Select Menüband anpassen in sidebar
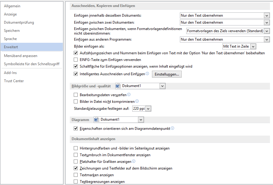 coord(21,56)
